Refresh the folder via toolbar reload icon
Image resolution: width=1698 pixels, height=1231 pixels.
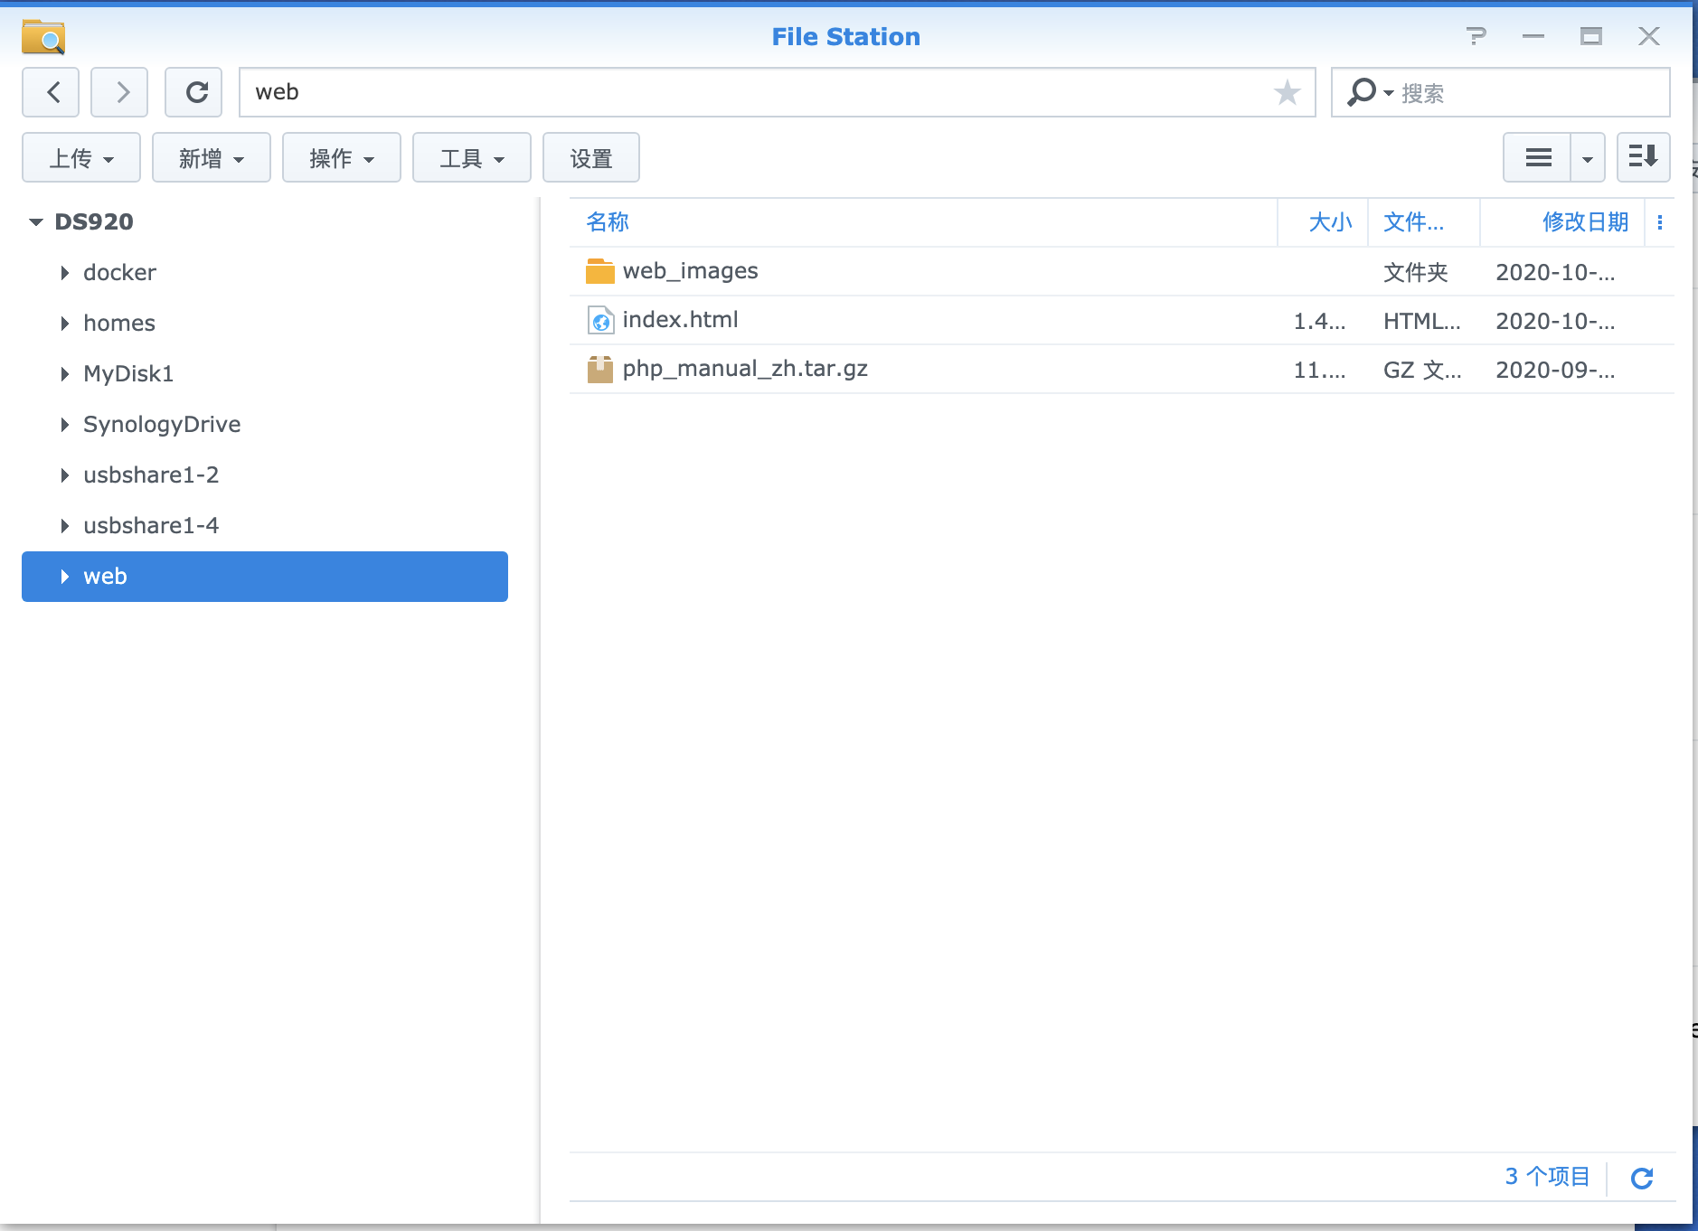(193, 92)
